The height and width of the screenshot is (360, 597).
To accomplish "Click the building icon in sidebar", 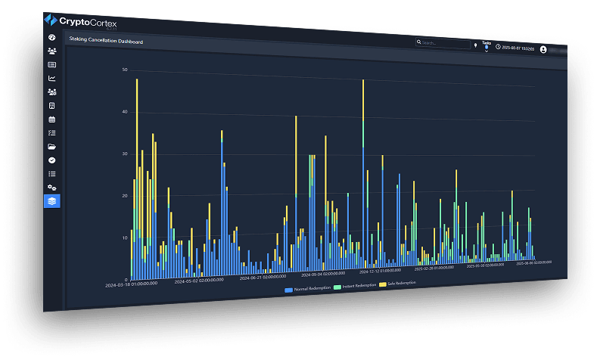I will coord(51,106).
